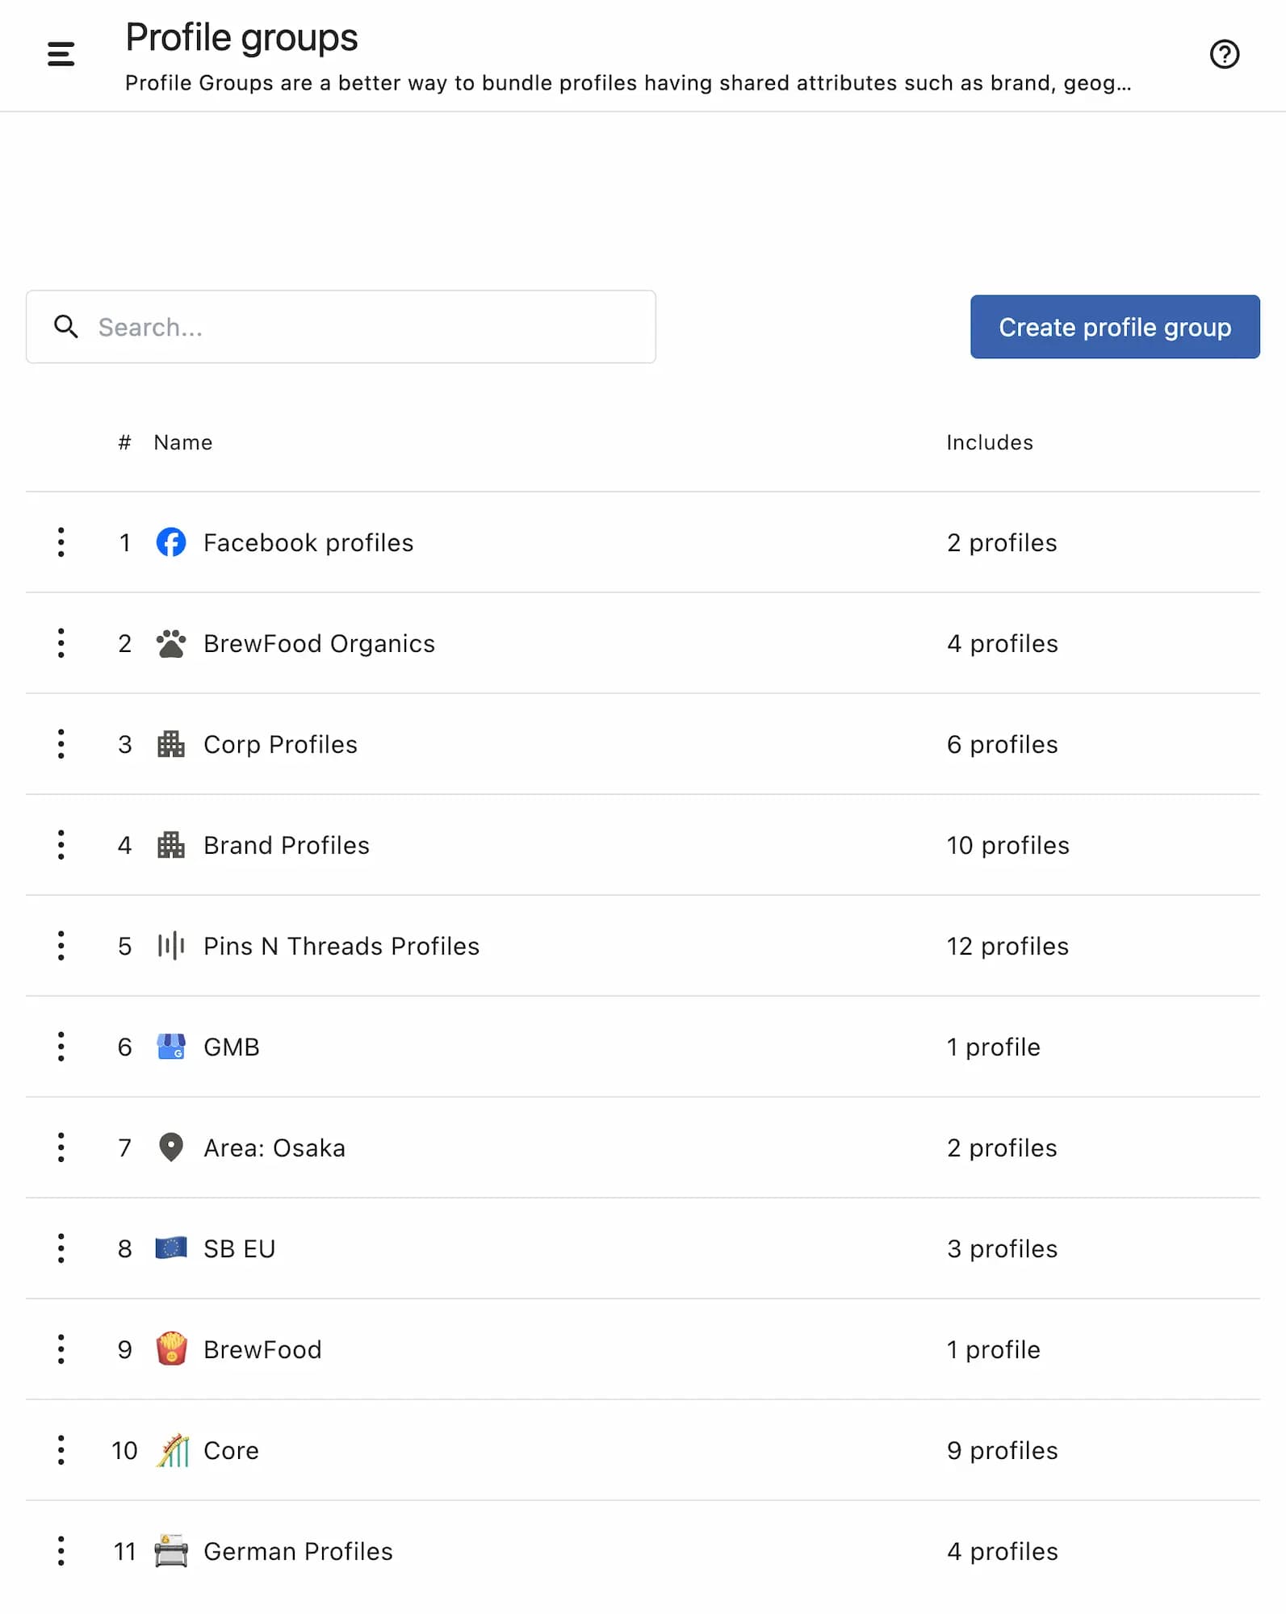
Task: Focus the Search input field
Action: pyautogui.click(x=371, y=327)
